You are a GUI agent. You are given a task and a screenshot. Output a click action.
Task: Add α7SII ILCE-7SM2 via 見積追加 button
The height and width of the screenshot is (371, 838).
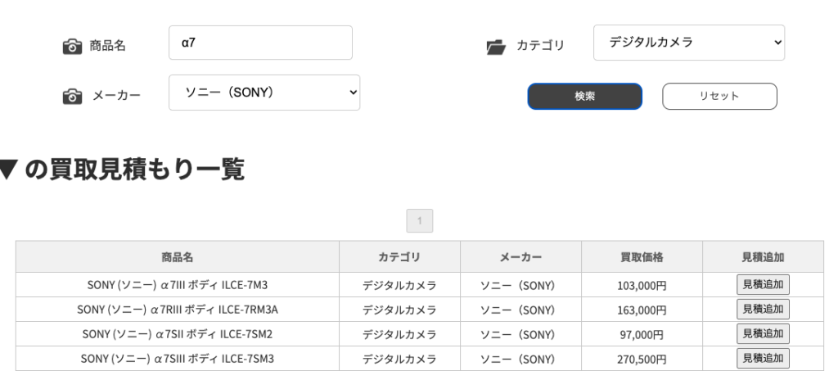click(x=763, y=333)
